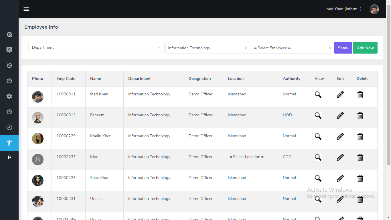The width and height of the screenshot is (391, 220).
Task: Open the gear settings sidebar icon
Action: coord(9,96)
